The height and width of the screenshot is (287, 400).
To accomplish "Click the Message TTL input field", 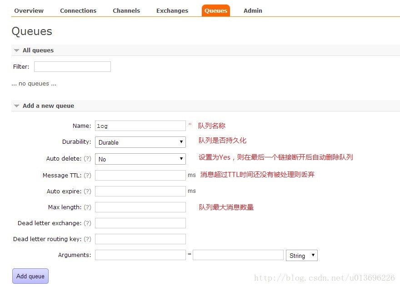I will pos(140,176).
